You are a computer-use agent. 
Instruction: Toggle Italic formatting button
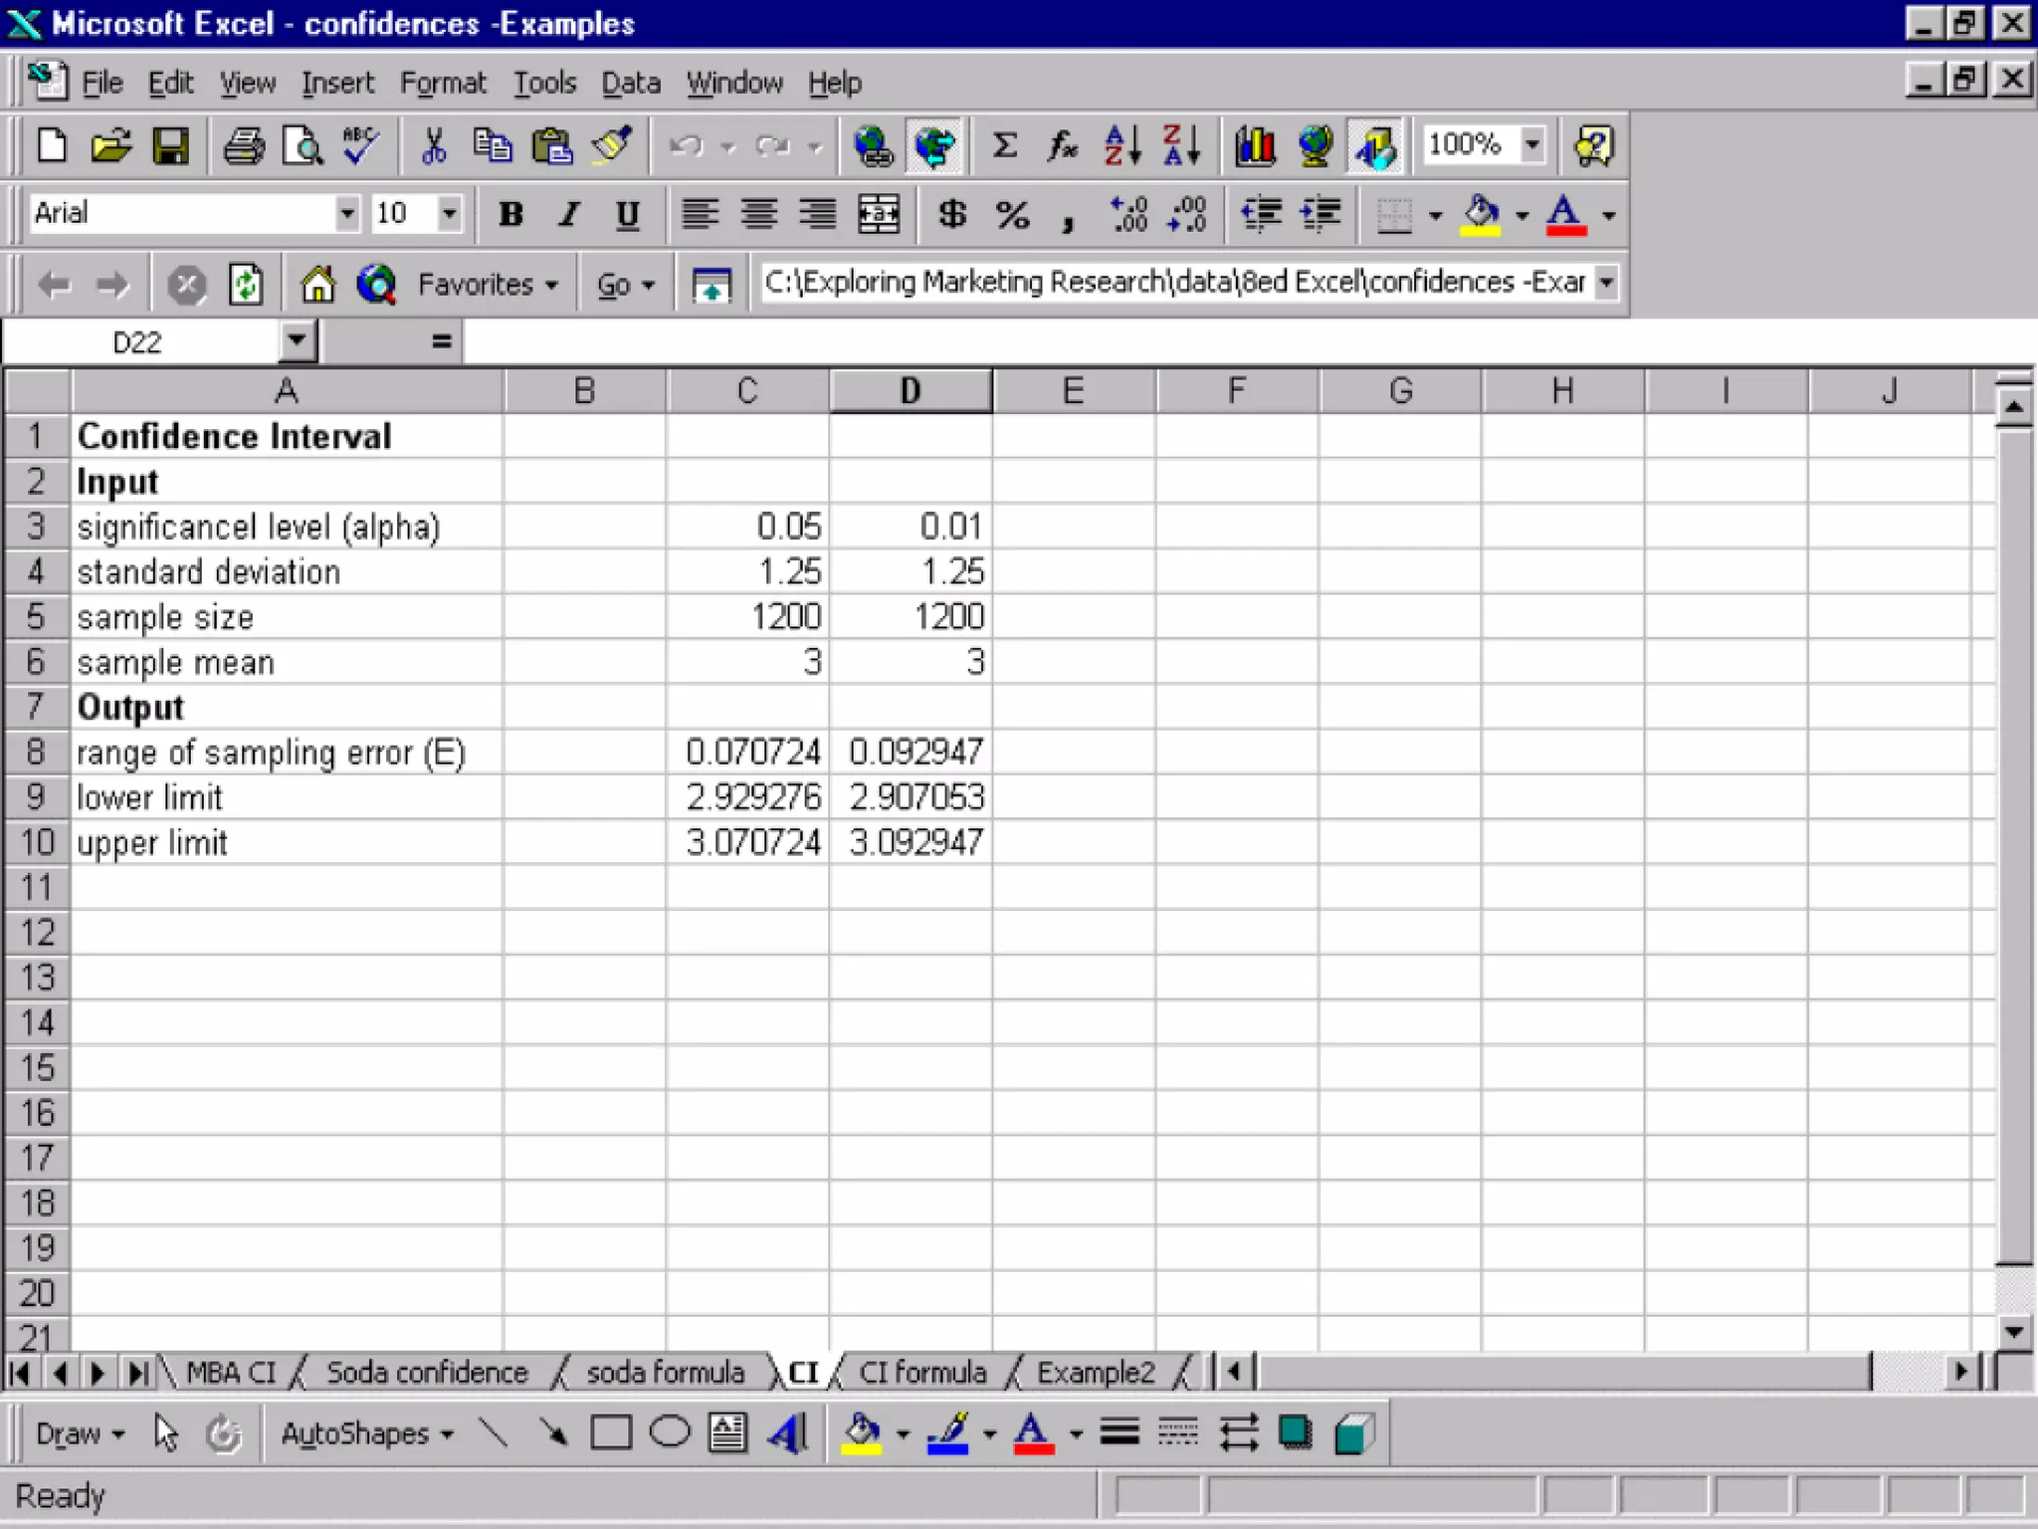click(x=569, y=214)
